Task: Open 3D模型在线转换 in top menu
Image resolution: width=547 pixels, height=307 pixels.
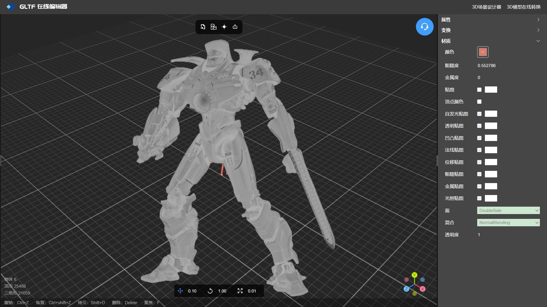Action: 523,7
